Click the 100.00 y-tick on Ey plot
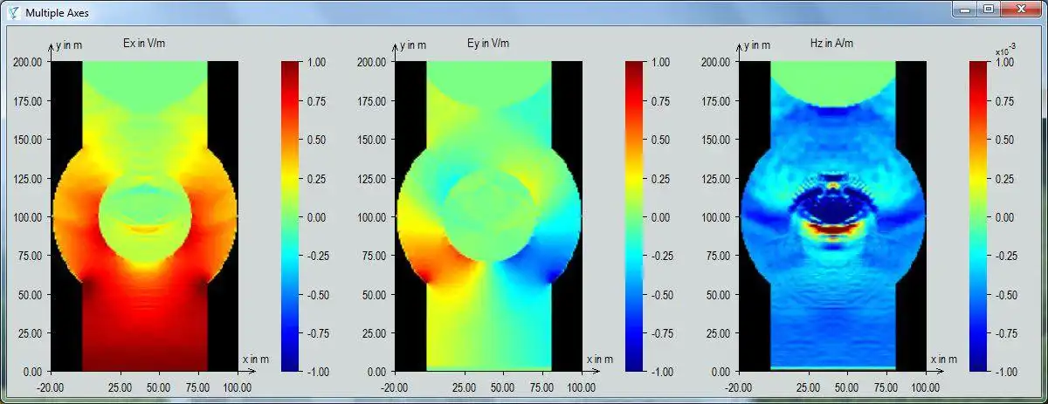The image size is (1048, 404). (x=372, y=217)
